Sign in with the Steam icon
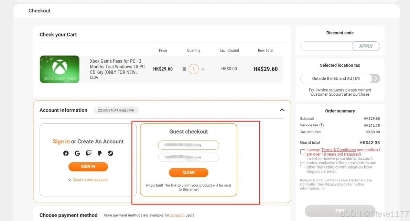 click(110, 153)
